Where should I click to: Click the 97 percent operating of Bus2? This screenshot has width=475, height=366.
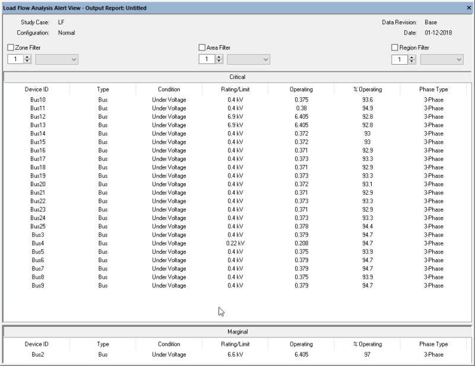[368, 355]
